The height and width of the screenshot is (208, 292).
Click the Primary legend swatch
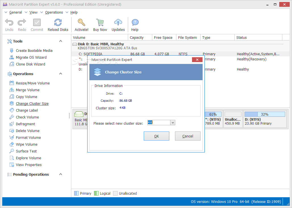coord(76,193)
